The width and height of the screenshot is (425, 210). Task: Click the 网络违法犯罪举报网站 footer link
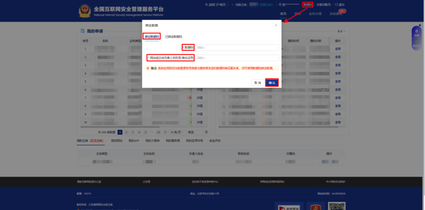[272, 182]
